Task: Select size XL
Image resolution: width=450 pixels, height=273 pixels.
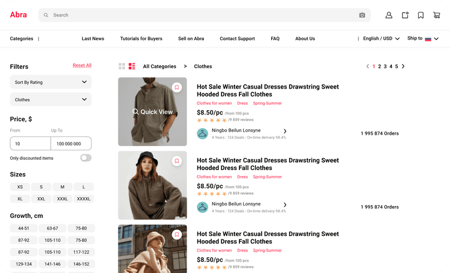Action: click(20, 199)
